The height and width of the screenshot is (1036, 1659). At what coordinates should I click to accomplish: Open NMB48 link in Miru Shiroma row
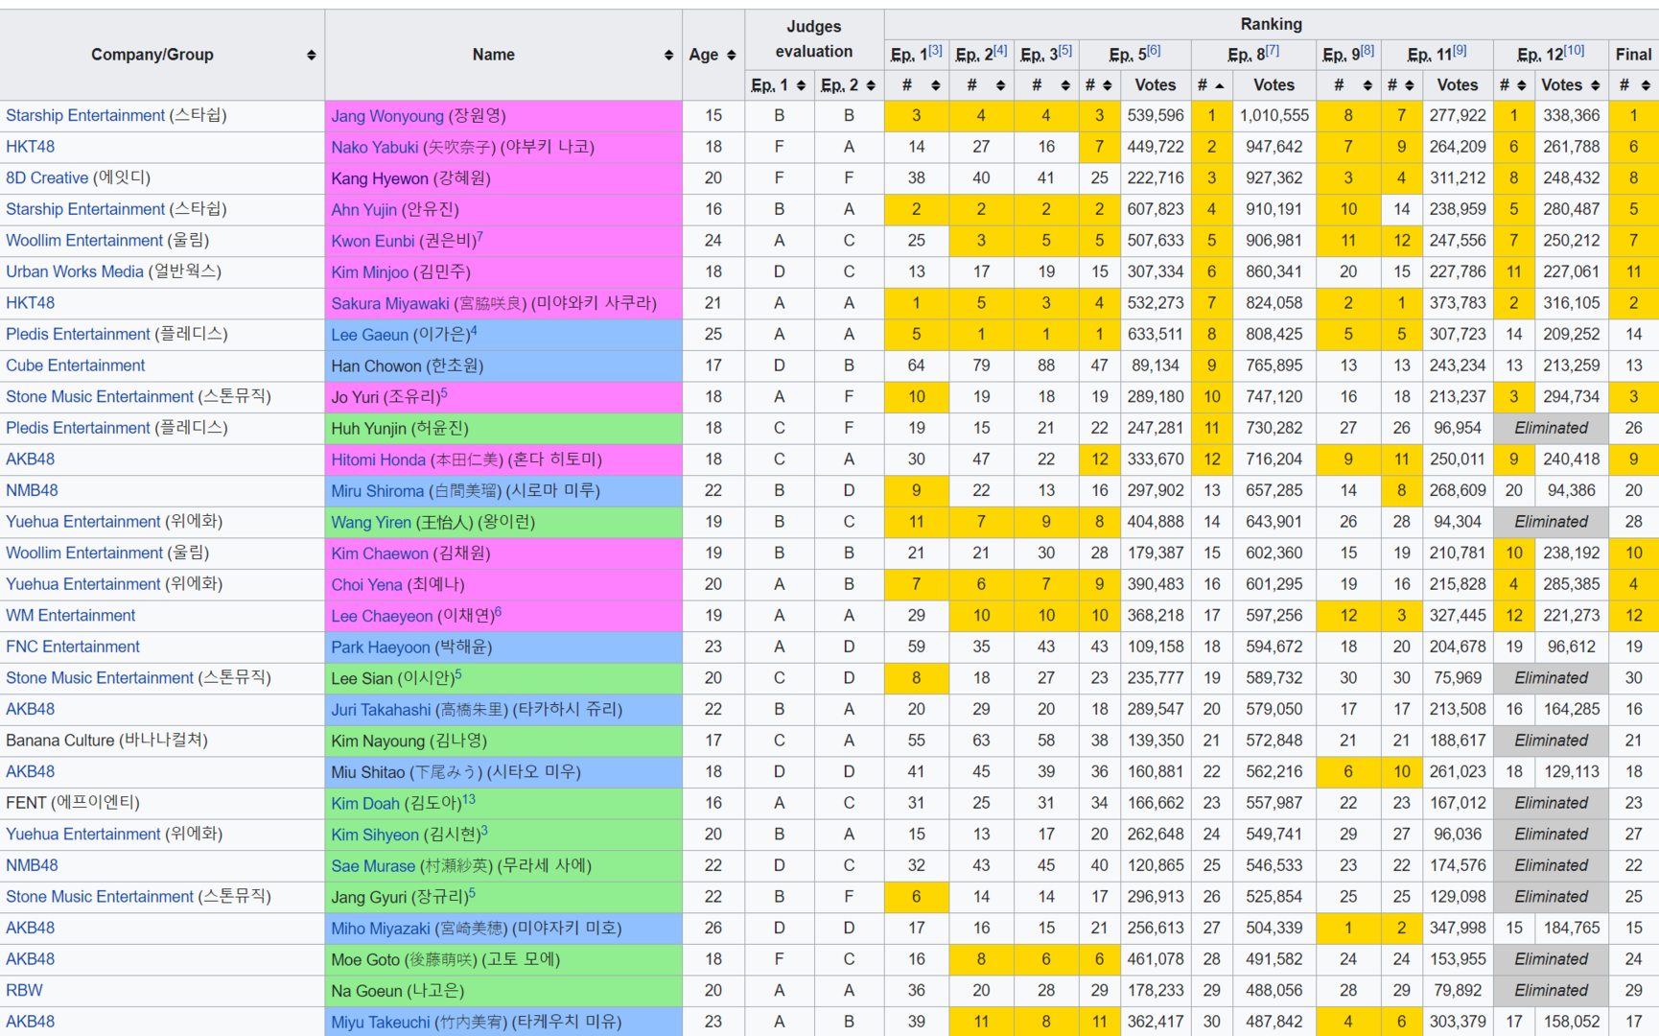tap(32, 490)
